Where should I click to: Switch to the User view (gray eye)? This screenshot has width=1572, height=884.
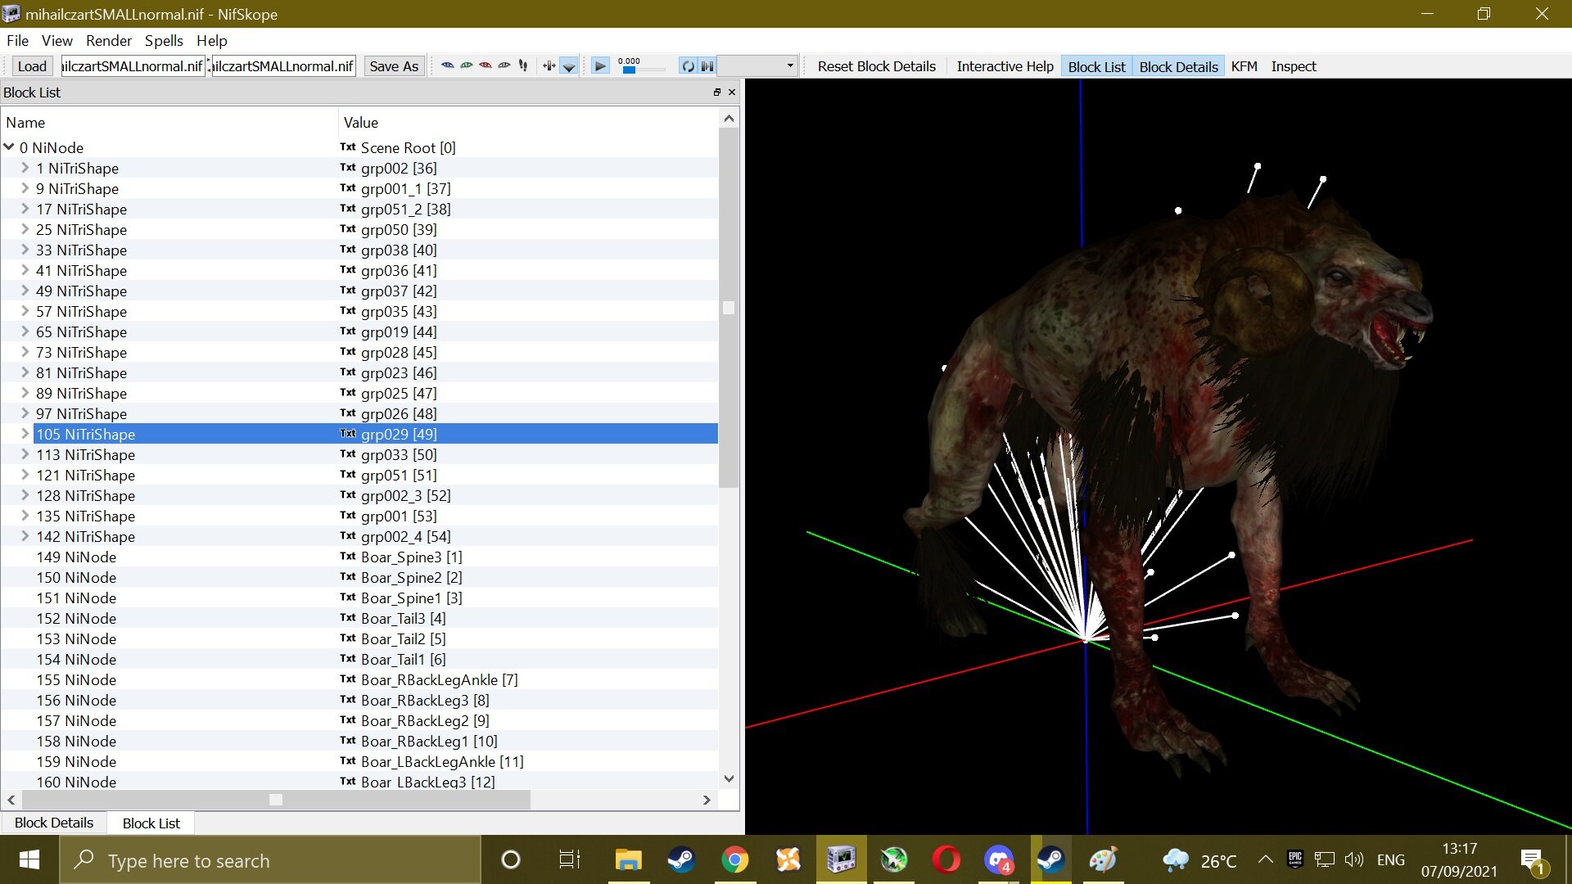pyautogui.click(x=504, y=66)
